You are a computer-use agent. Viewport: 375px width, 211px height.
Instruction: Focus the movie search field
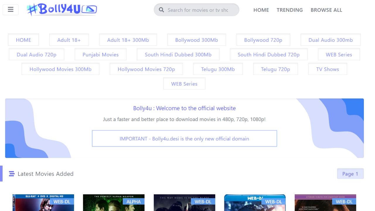(197, 10)
